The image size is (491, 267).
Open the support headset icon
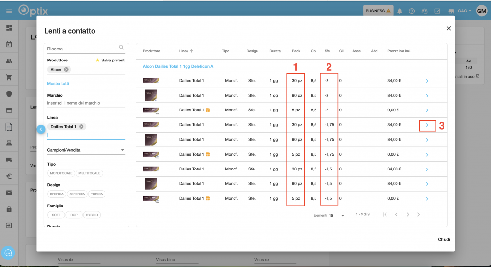point(424,11)
